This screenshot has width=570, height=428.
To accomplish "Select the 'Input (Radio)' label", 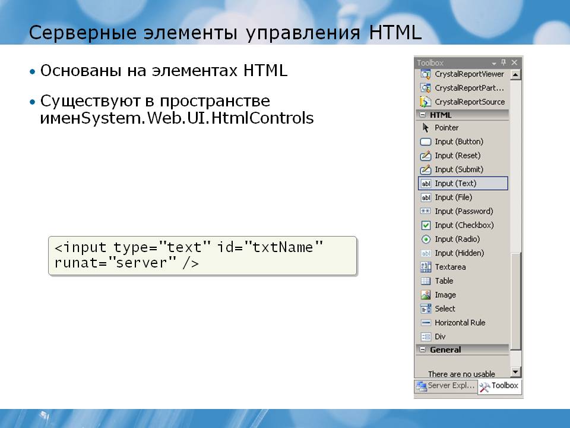I will [x=457, y=239].
